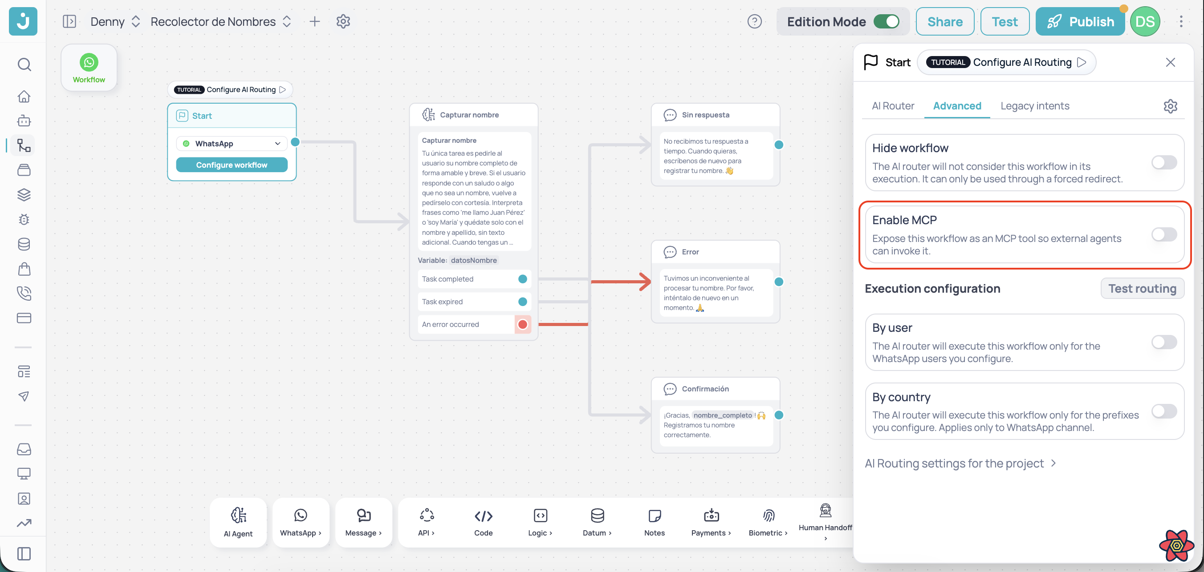This screenshot has height=572, width=1204.
Task: Open the search icon in left sidebar
Action: coord(24,64)
